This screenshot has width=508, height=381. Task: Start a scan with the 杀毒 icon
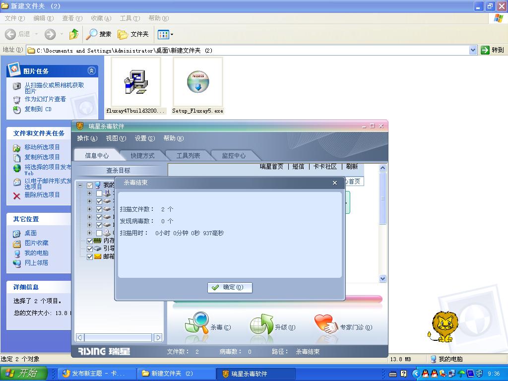coord(196,323)
